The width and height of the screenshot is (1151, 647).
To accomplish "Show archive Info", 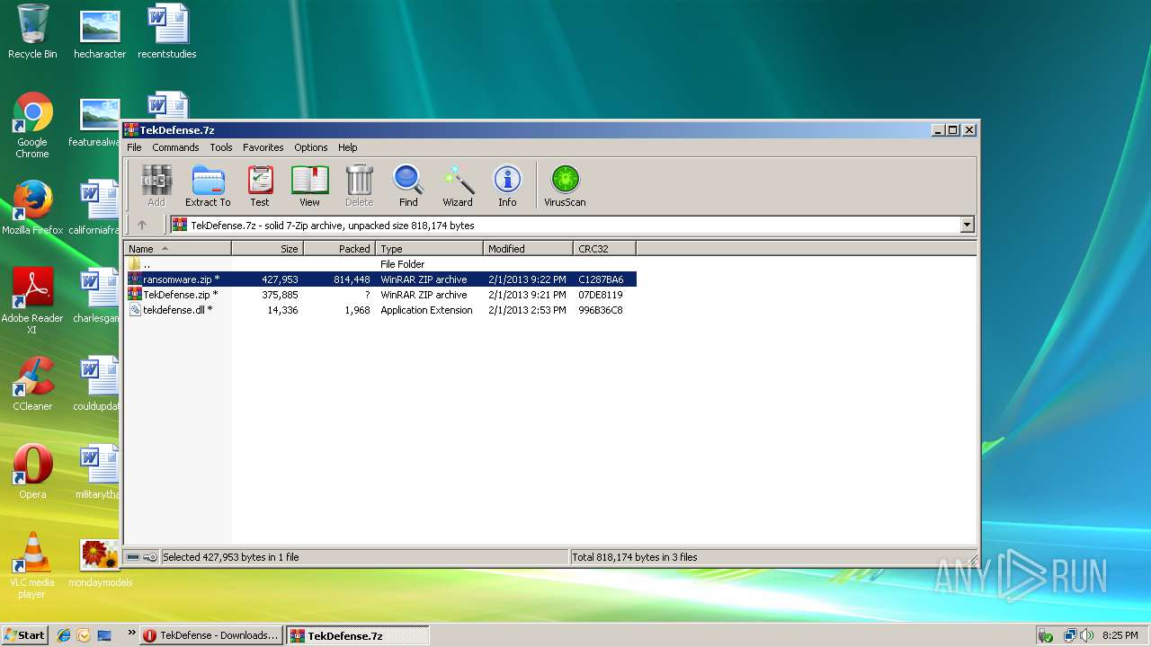I will pyautogui.click(x=507, y=186).
